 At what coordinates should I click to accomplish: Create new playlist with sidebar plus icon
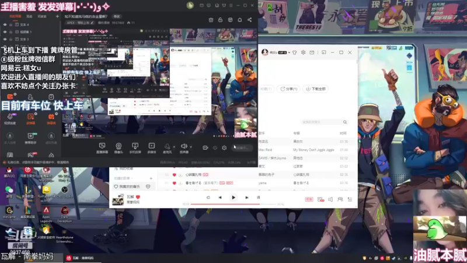pyautogui.click(x=151, y=178)
